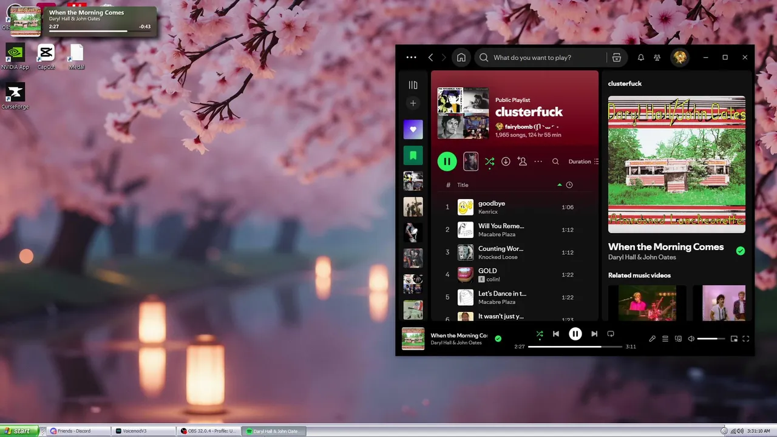Open more options for the playlist
The image size is (777, 437).
(x=538, y=161)
